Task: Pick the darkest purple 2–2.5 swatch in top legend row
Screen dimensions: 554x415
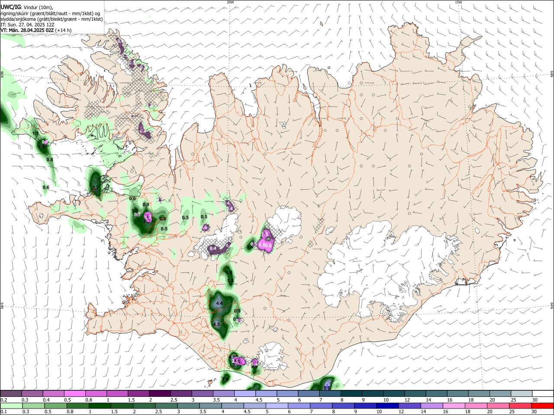Action: [x=160, y=394]
